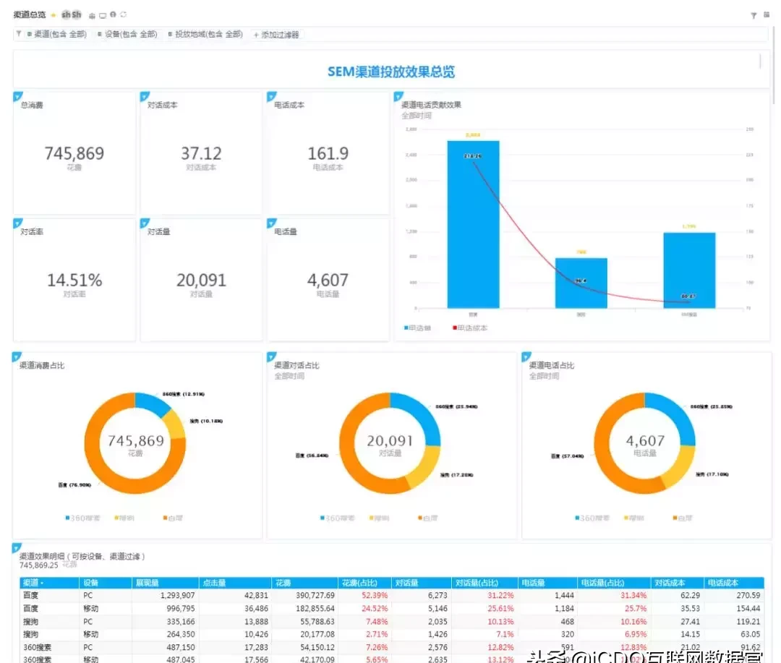Viewport: 781px width, 663px height.
Task: Click table cell 36,486
Action: pos(256,608)
